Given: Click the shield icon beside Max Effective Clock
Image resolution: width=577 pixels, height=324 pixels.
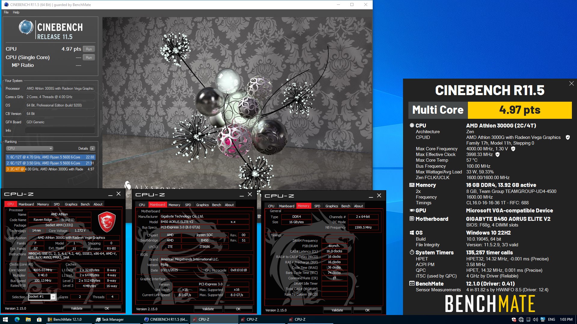Looking at the screenshot, I should pos(498,154).
